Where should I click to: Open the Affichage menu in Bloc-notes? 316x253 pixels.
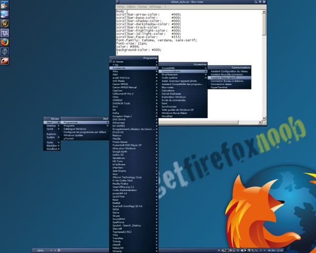(x=155, y=7)
